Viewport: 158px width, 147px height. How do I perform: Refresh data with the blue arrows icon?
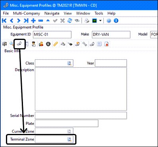70,21
